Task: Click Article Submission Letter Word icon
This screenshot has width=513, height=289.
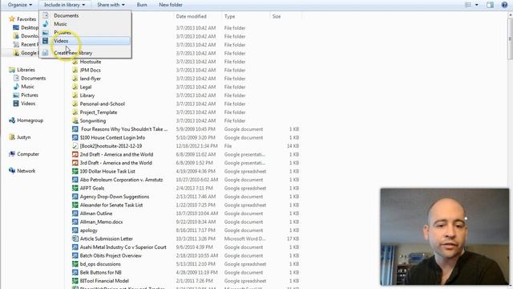Action: 75,239
